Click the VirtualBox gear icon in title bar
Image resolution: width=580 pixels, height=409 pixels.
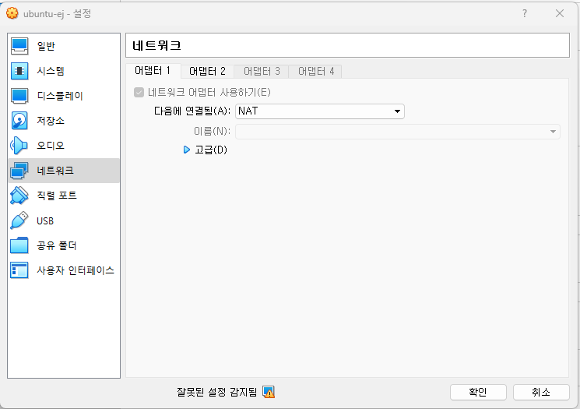tap(12, 13)
